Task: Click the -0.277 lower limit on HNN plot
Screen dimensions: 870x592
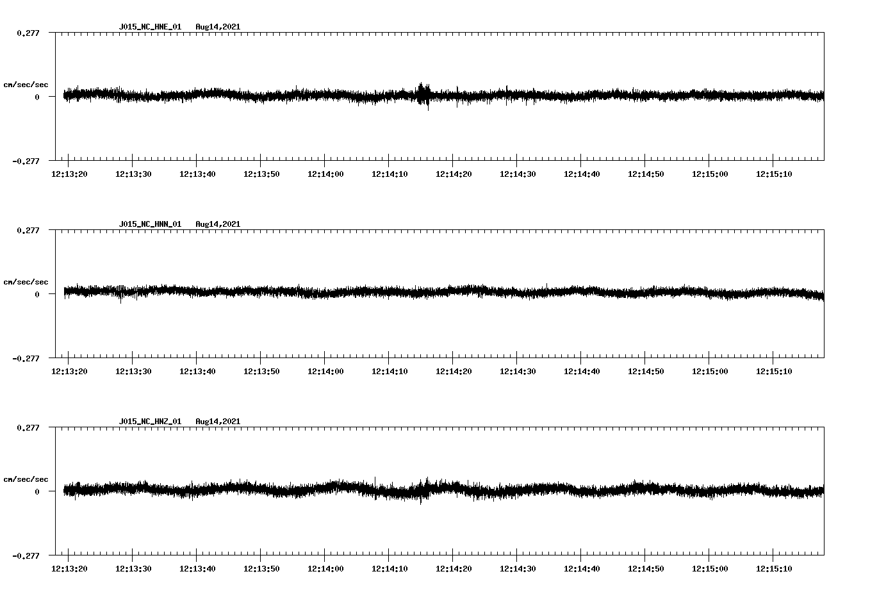Action: (26, 358)
